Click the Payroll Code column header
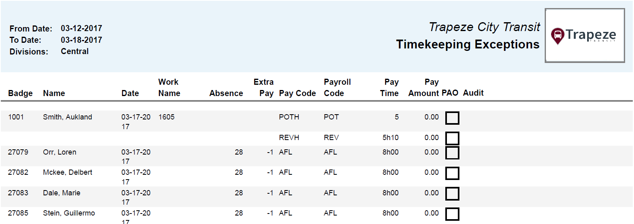This screenshot has width=634, height=224. tap(337, 88)
